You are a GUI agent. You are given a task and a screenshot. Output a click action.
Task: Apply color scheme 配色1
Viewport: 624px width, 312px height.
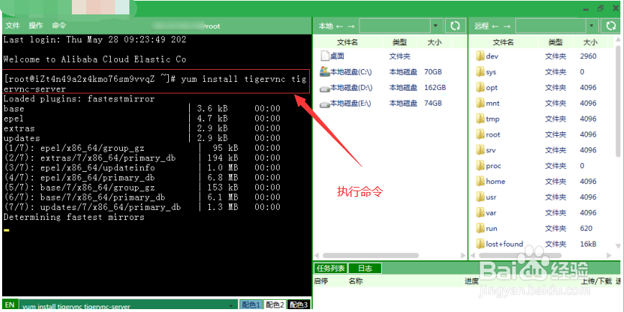tap(251, 305)
